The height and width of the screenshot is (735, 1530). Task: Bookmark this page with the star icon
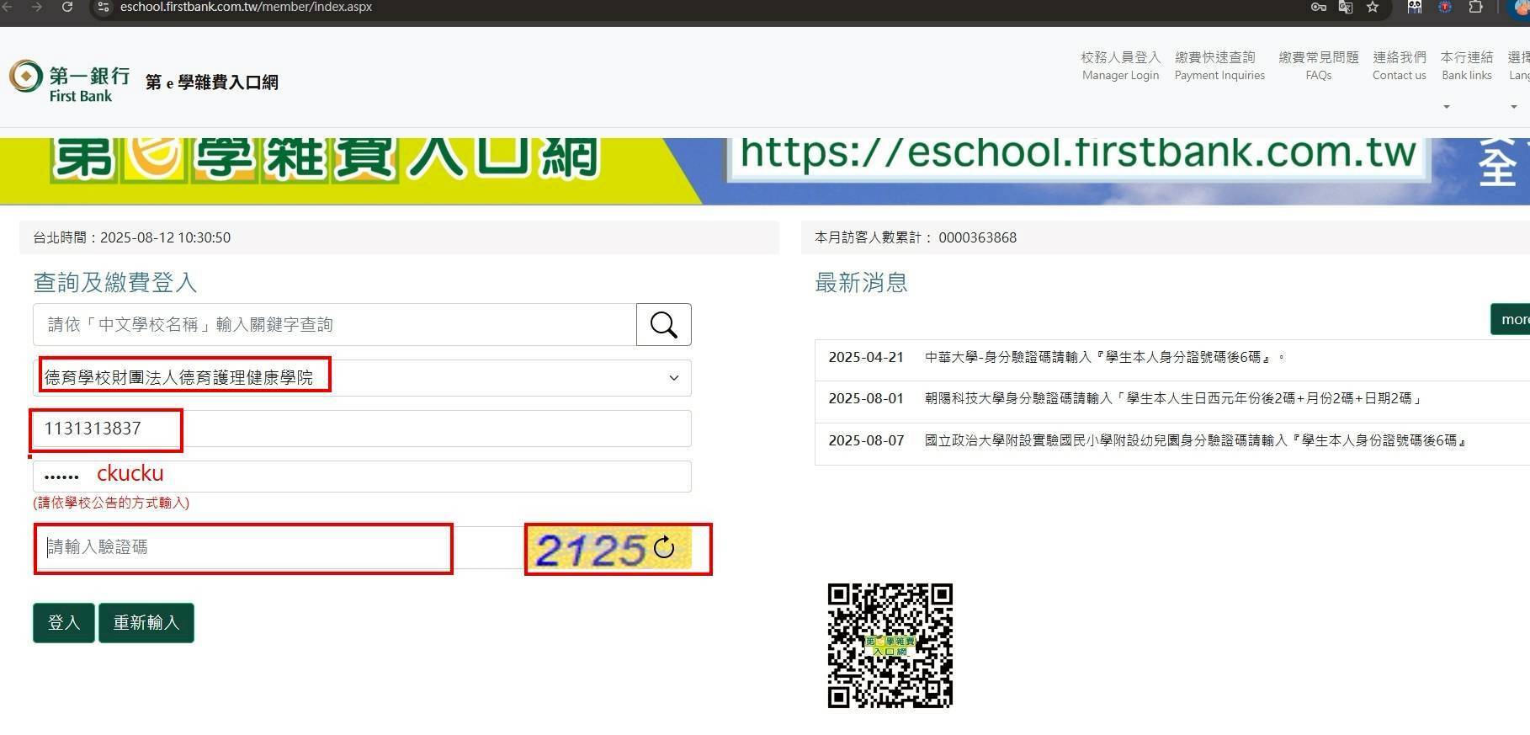click(x=1373, y=8)
